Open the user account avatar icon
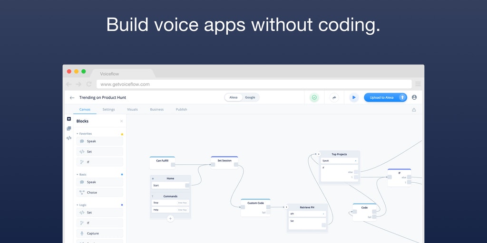 (414, 97)
